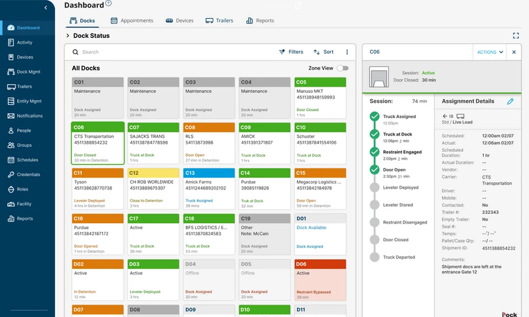Expand the Dock Status section chevron
This screenshot has height=317, width=529.
point(68,35)
